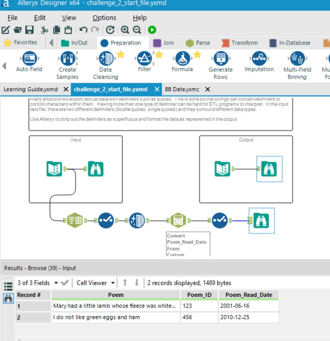Close the challenge_2_start_file.yxmd tab
330x341 pixels.
[157, 89]
